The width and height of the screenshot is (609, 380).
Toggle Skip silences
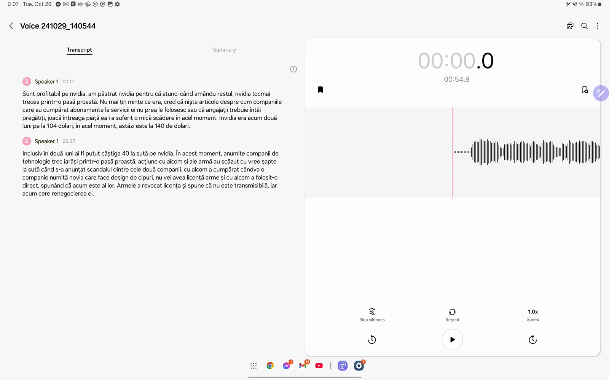pos(372,315)
